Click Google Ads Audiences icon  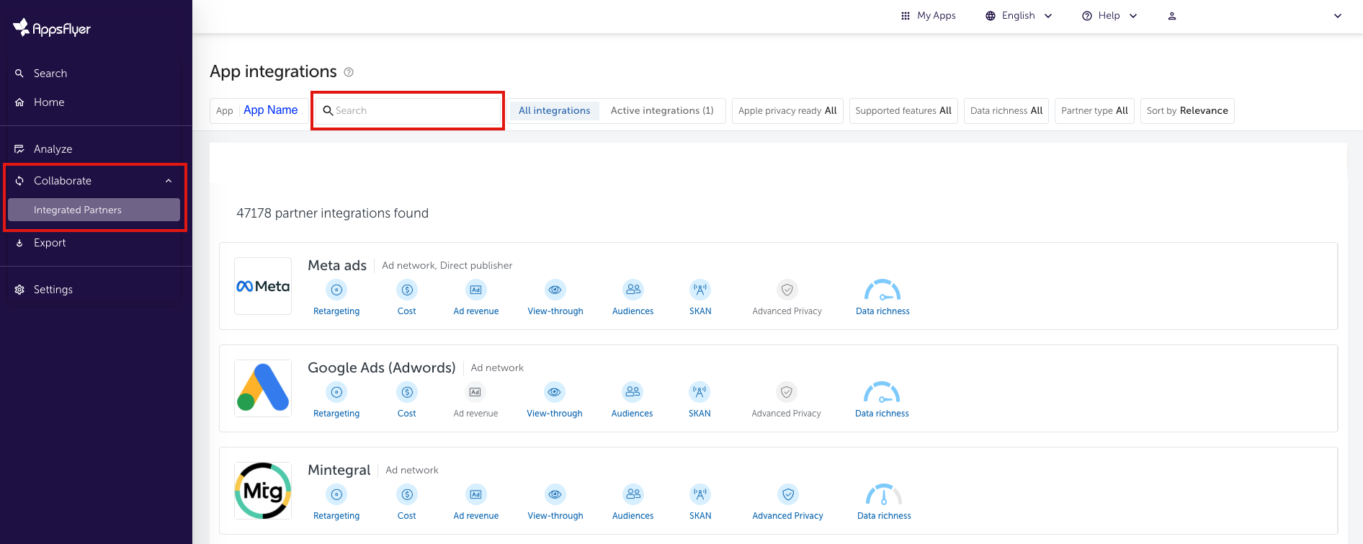tap(633, 392)
